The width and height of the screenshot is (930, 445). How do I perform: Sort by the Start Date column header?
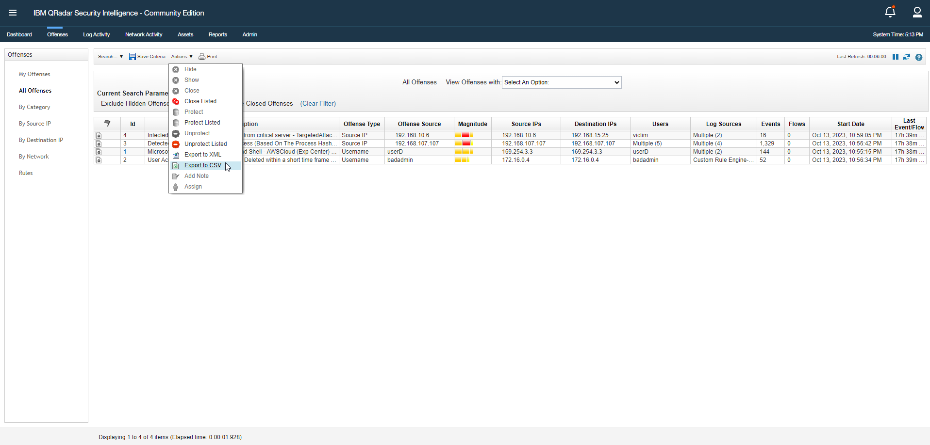click(x=850, y=124)
